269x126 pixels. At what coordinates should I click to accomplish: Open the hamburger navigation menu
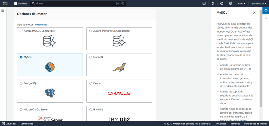coord(3,10)
